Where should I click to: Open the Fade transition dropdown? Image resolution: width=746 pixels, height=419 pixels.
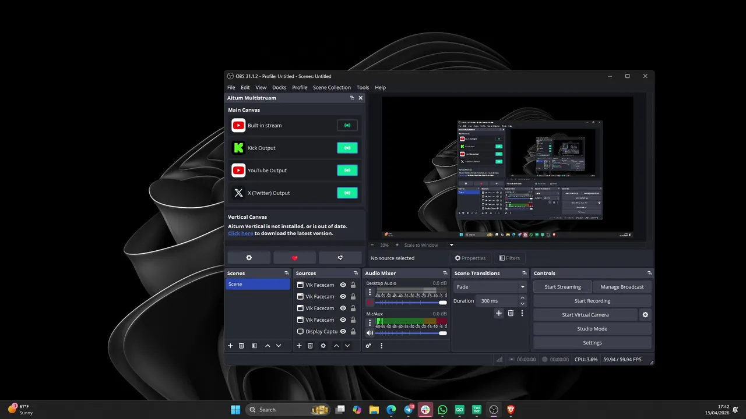(x=490, y=287)
